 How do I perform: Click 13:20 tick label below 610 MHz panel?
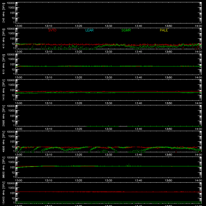79,78
